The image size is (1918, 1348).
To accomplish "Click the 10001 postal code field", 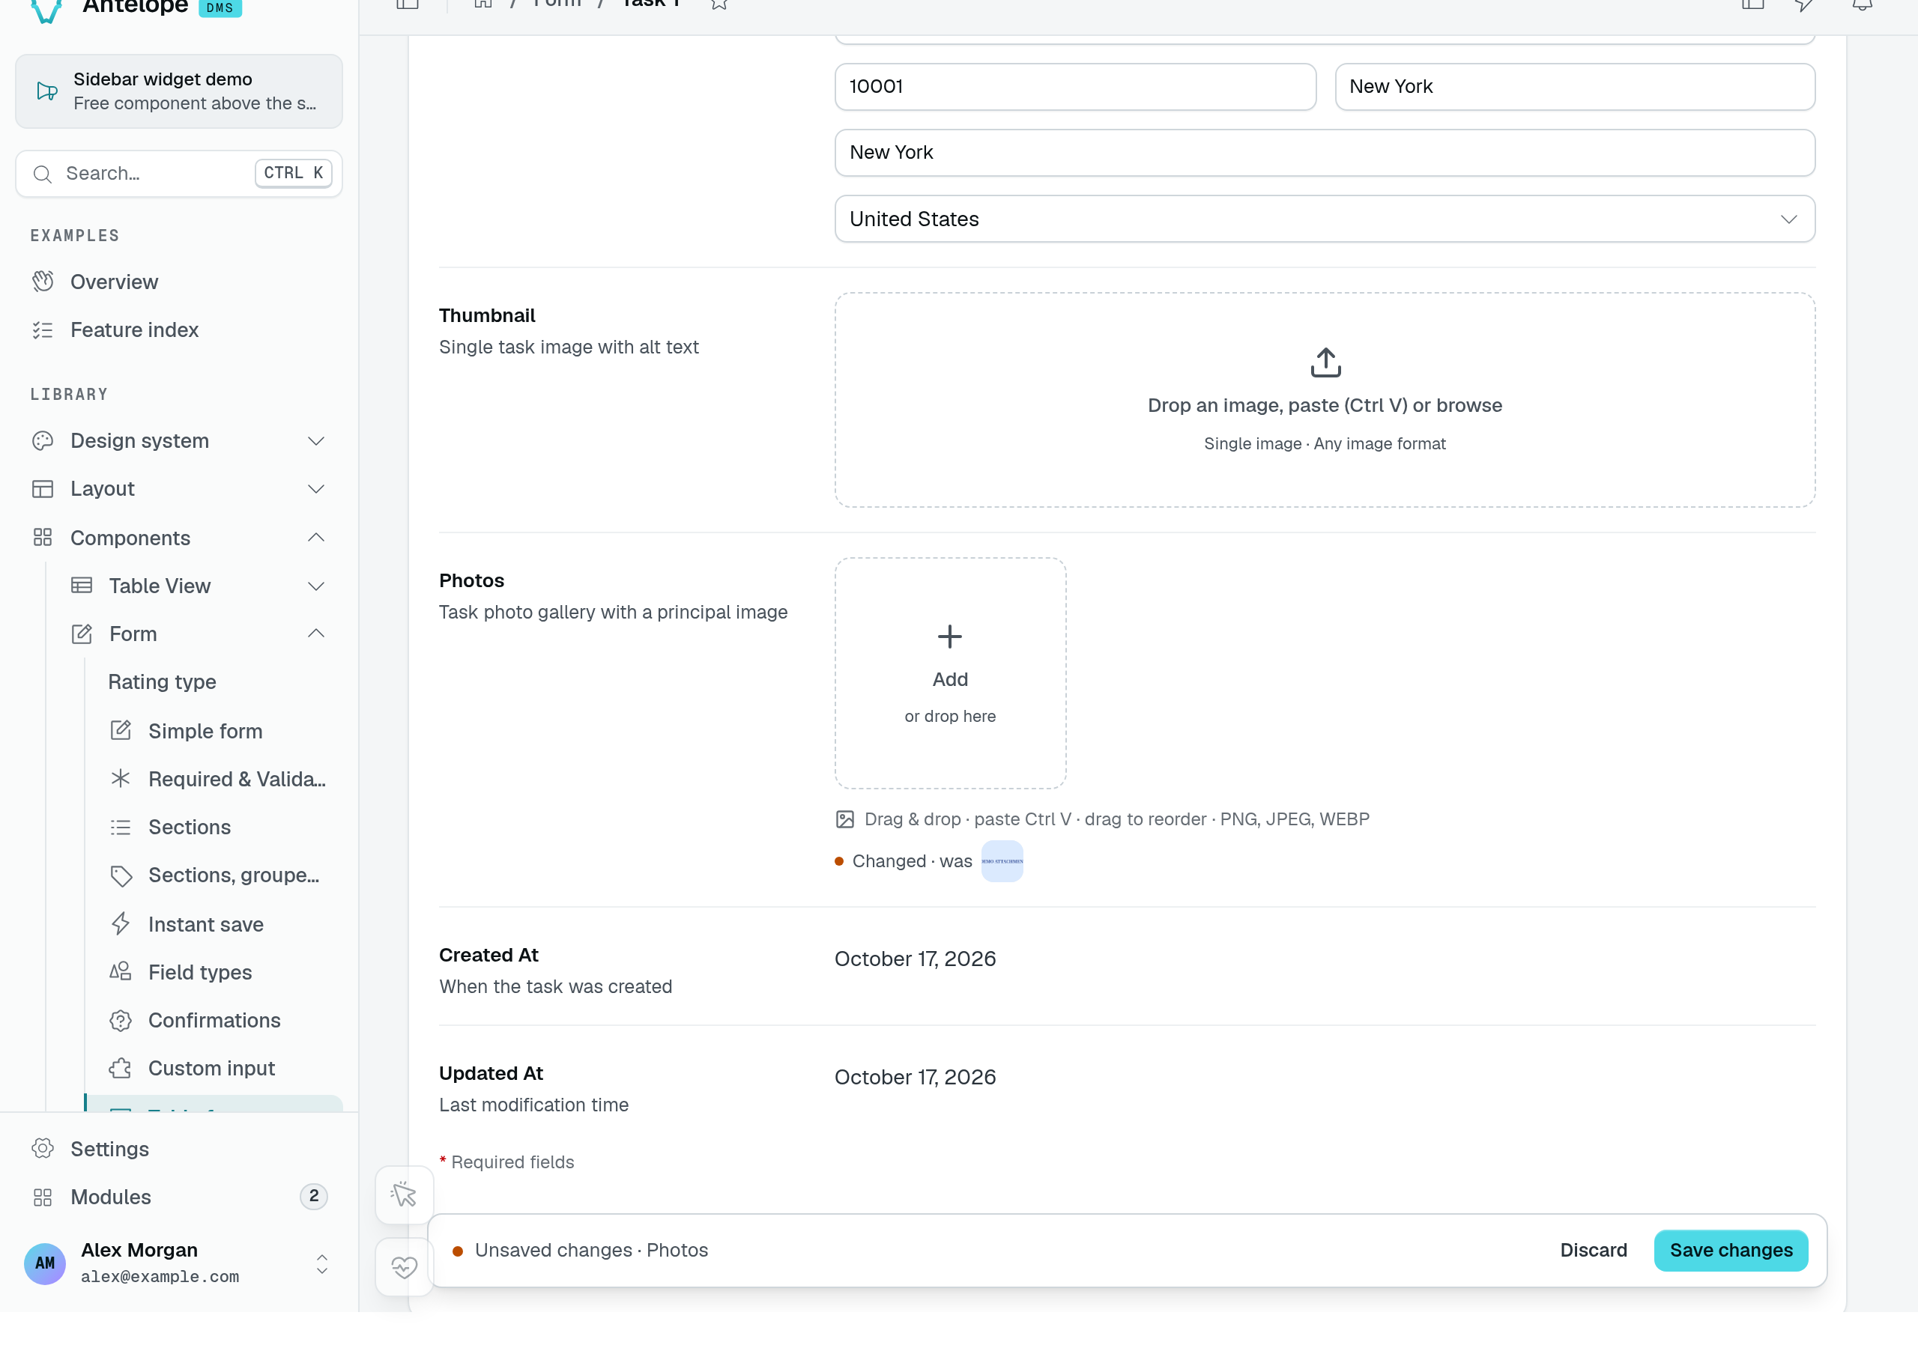I will tap(1075, 87).
